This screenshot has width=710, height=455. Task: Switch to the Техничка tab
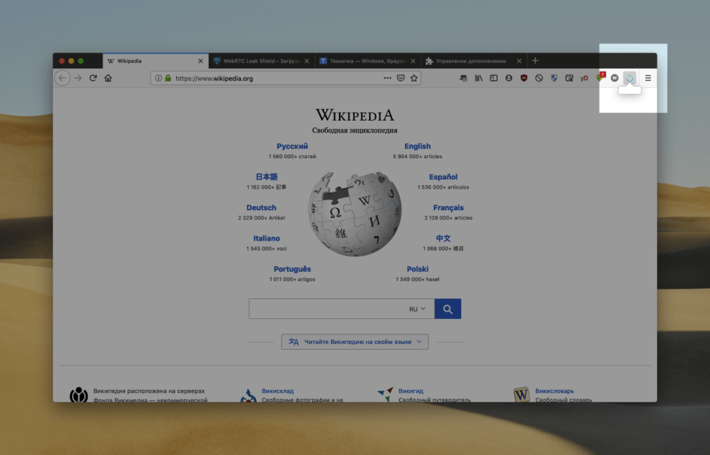pyautogui.click(x=367, y=61)
